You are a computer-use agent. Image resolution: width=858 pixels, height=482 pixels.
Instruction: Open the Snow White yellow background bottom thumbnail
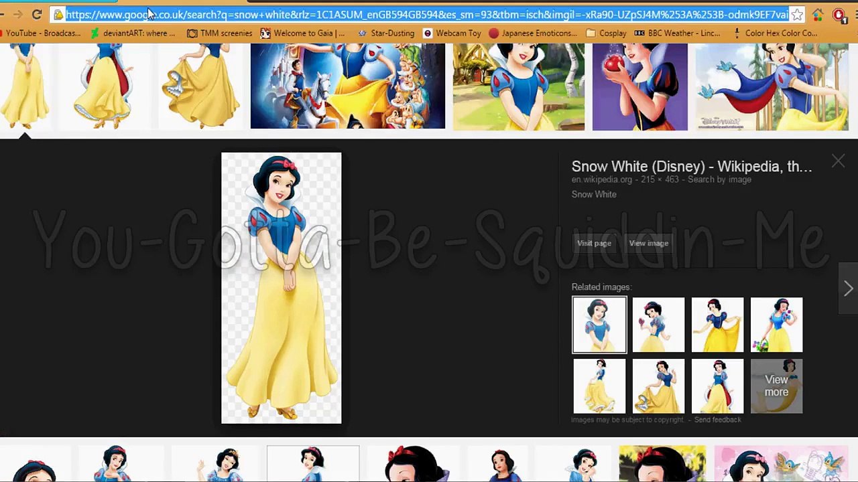pos(662,464)
